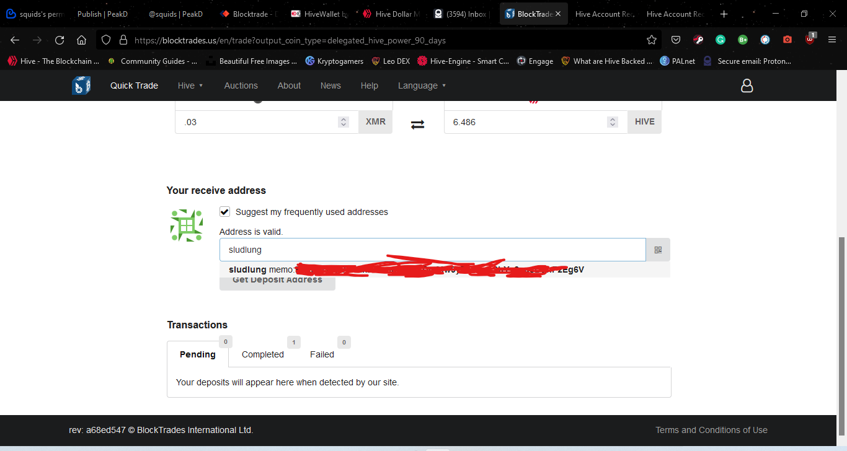
Task: Click the red camera screenshot extension
Action: point(787,40)
